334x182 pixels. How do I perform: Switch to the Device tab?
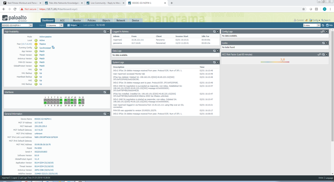pyautogui.click(x=135, y=20)
